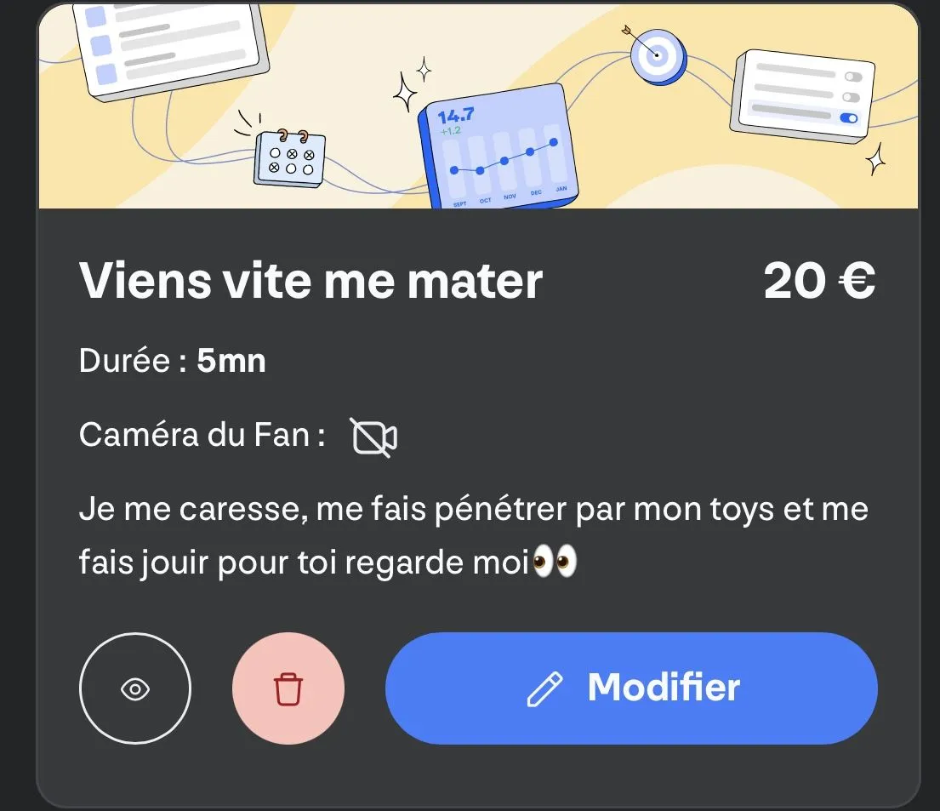
Task: Click the 14.7 chart illustration
Action: click(x=498, y=147)
